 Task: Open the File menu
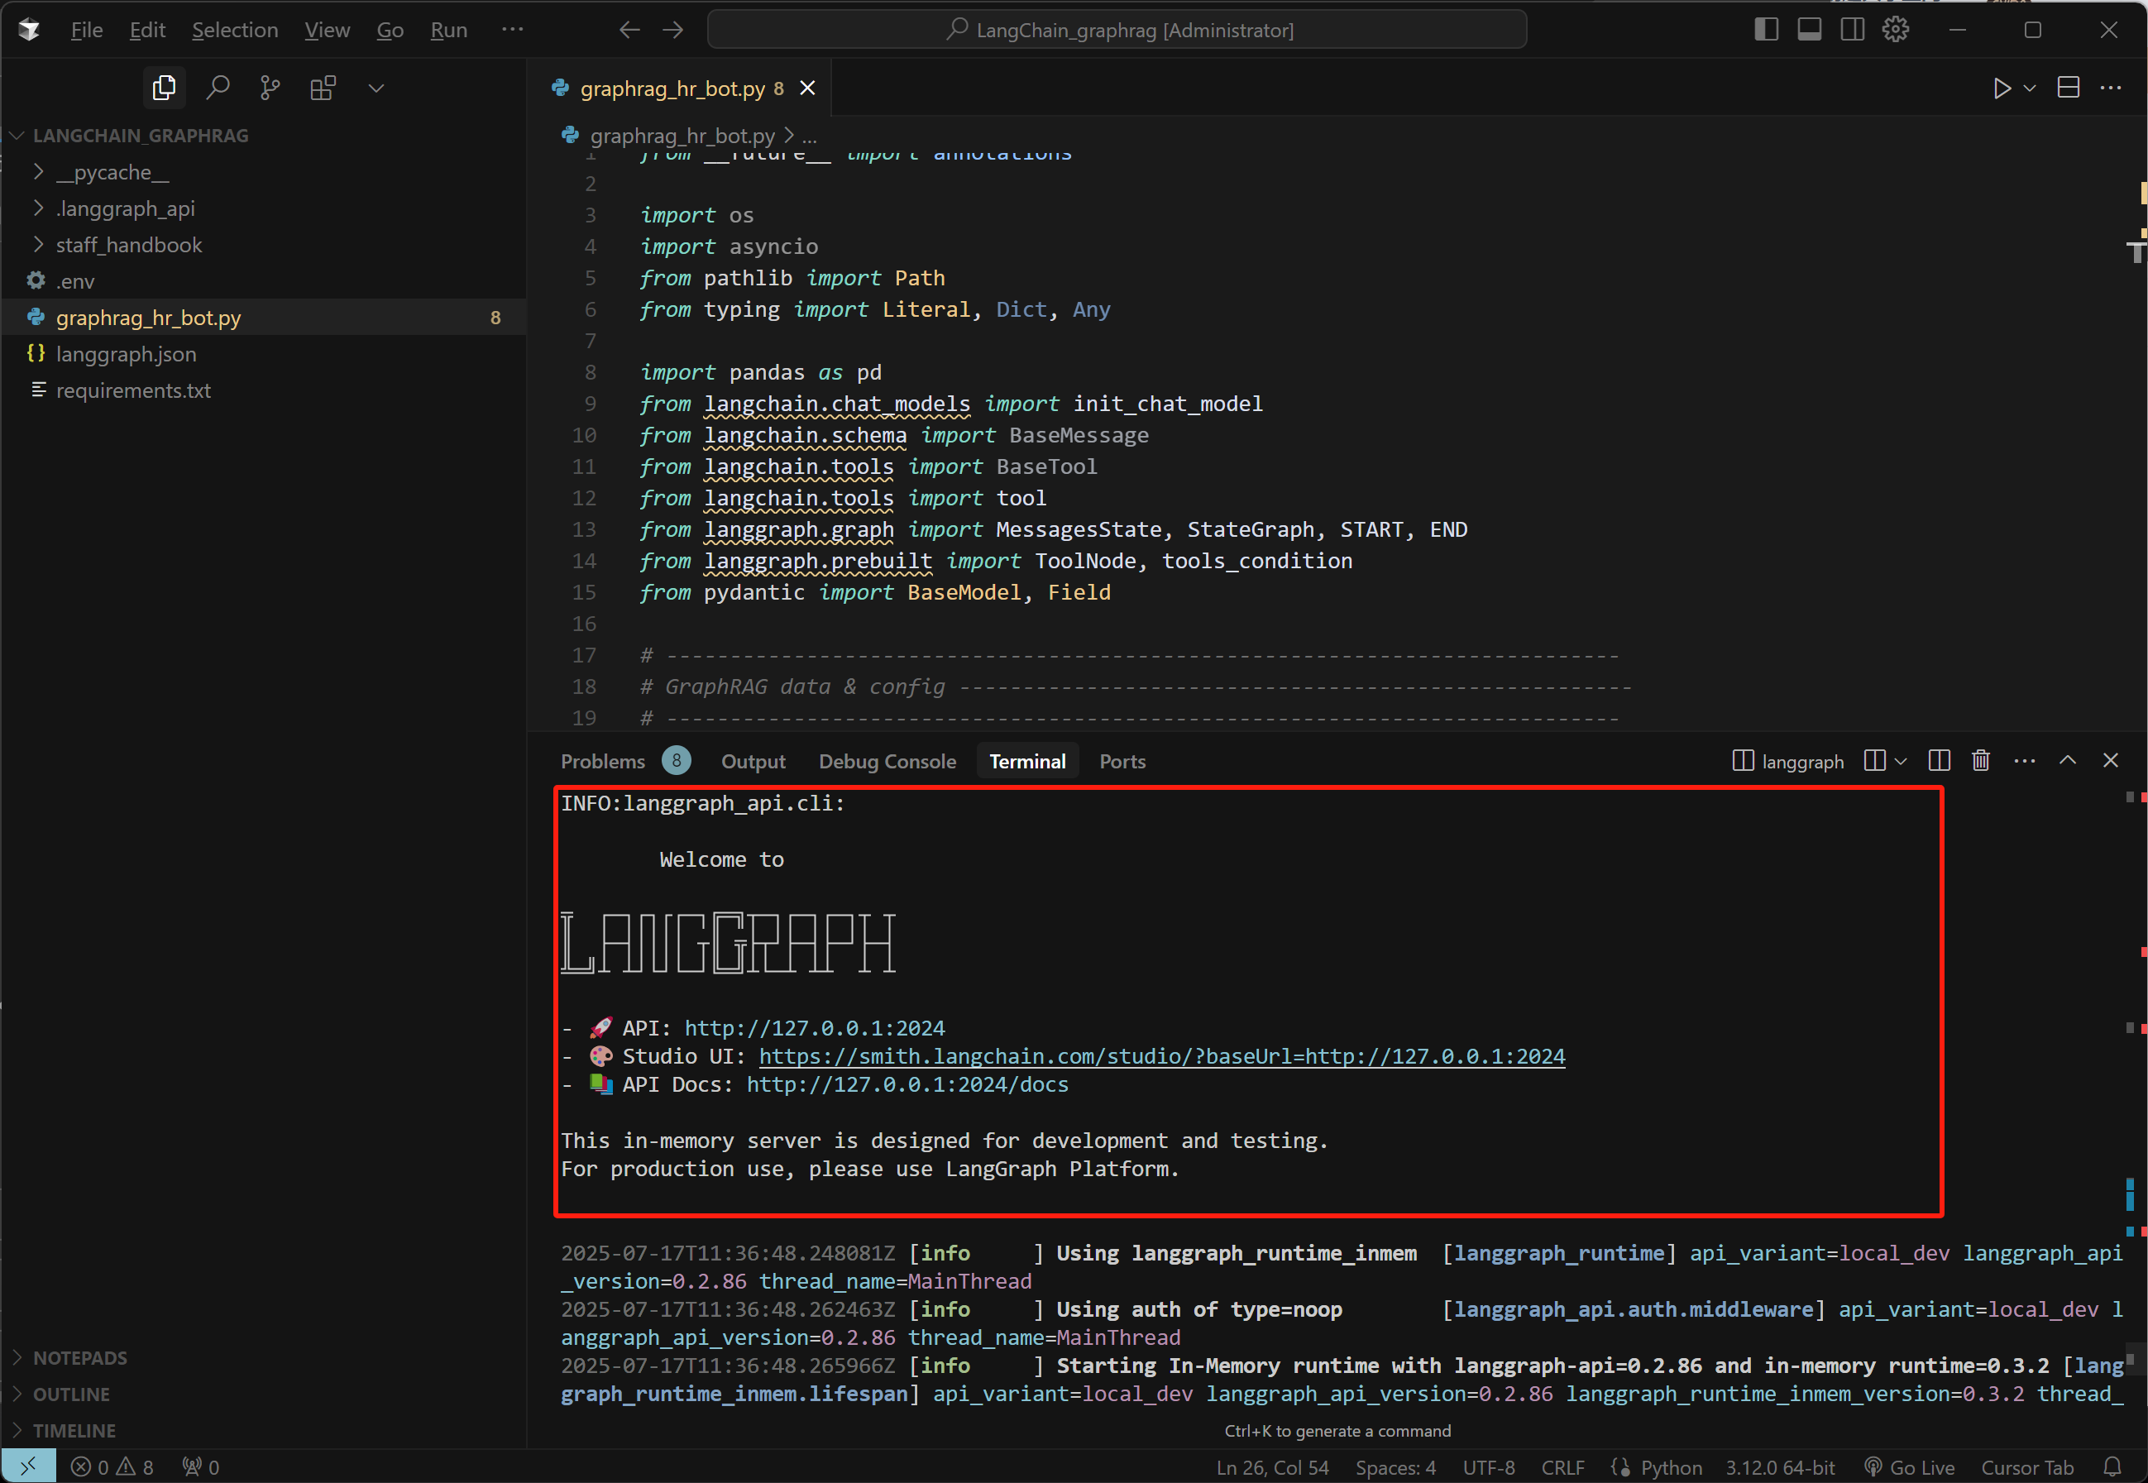point(86,30)
